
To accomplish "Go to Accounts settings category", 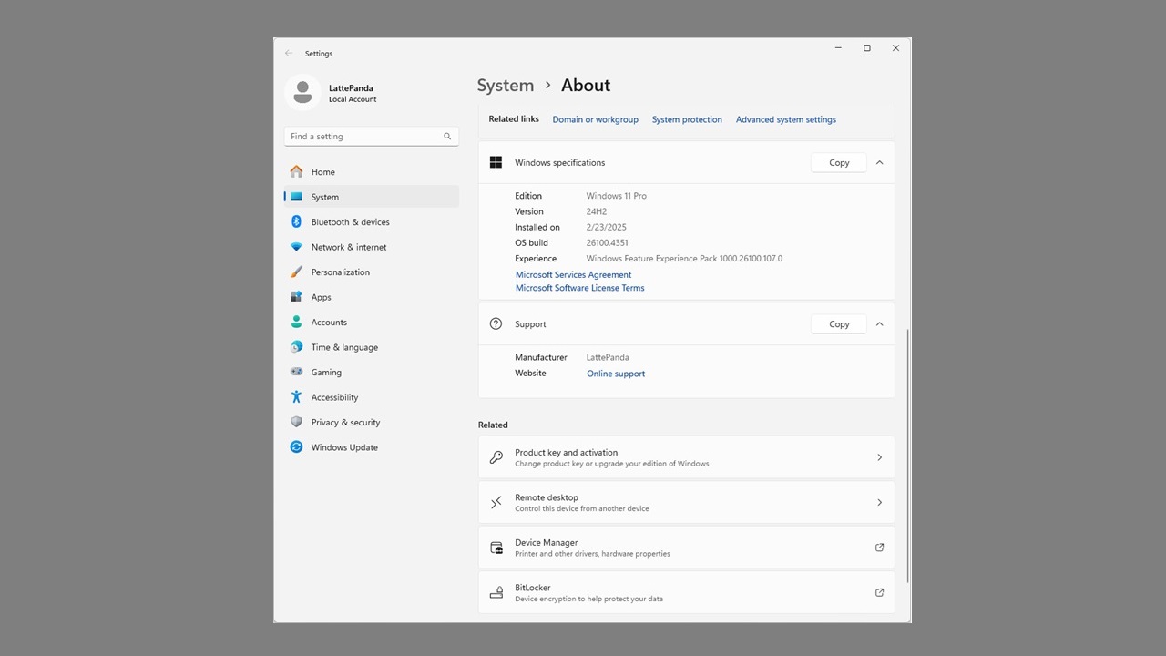I will tap(329, 323).
